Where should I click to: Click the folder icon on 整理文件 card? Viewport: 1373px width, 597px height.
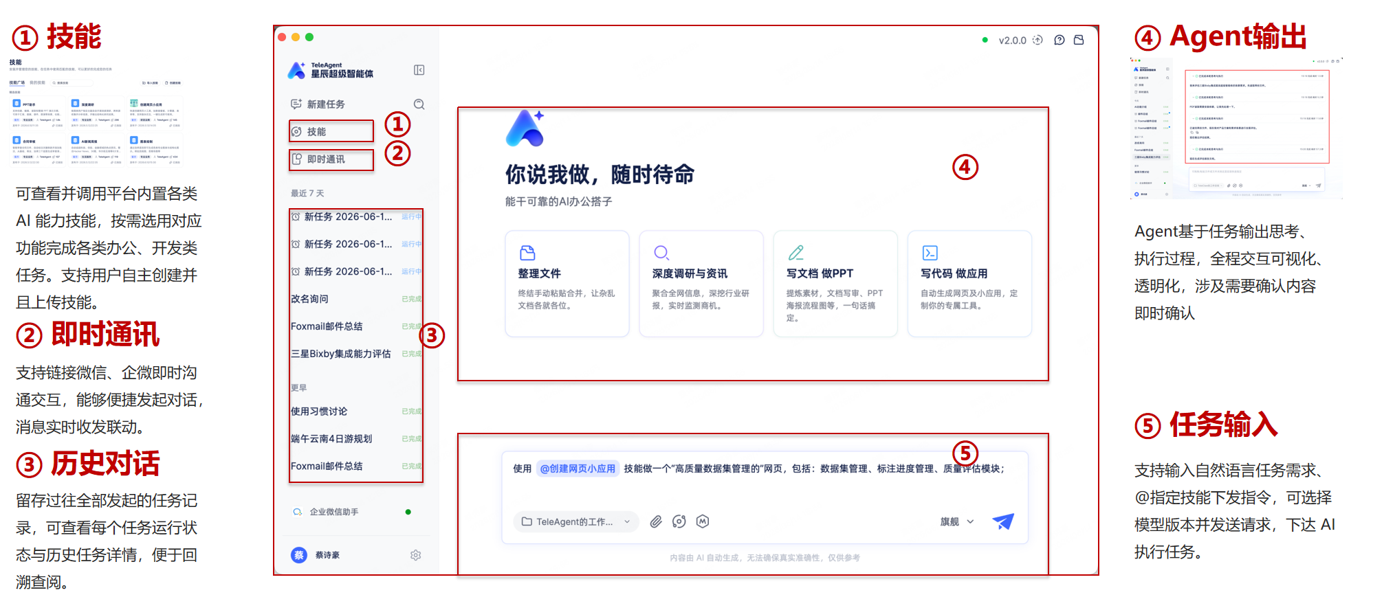point(527,253)
